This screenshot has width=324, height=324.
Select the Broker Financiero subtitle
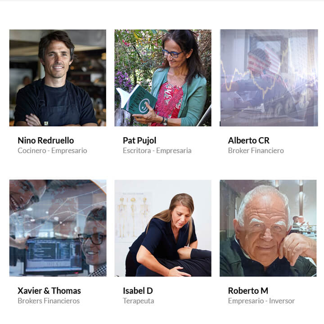256,151
